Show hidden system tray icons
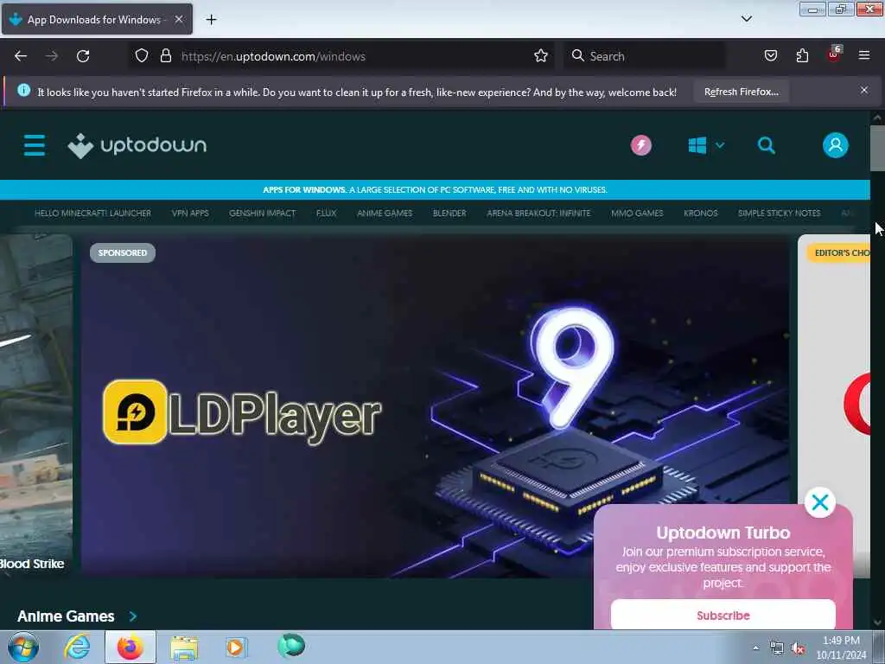The width and height of the screenshot is (885, 664). (x=755, y=648)
